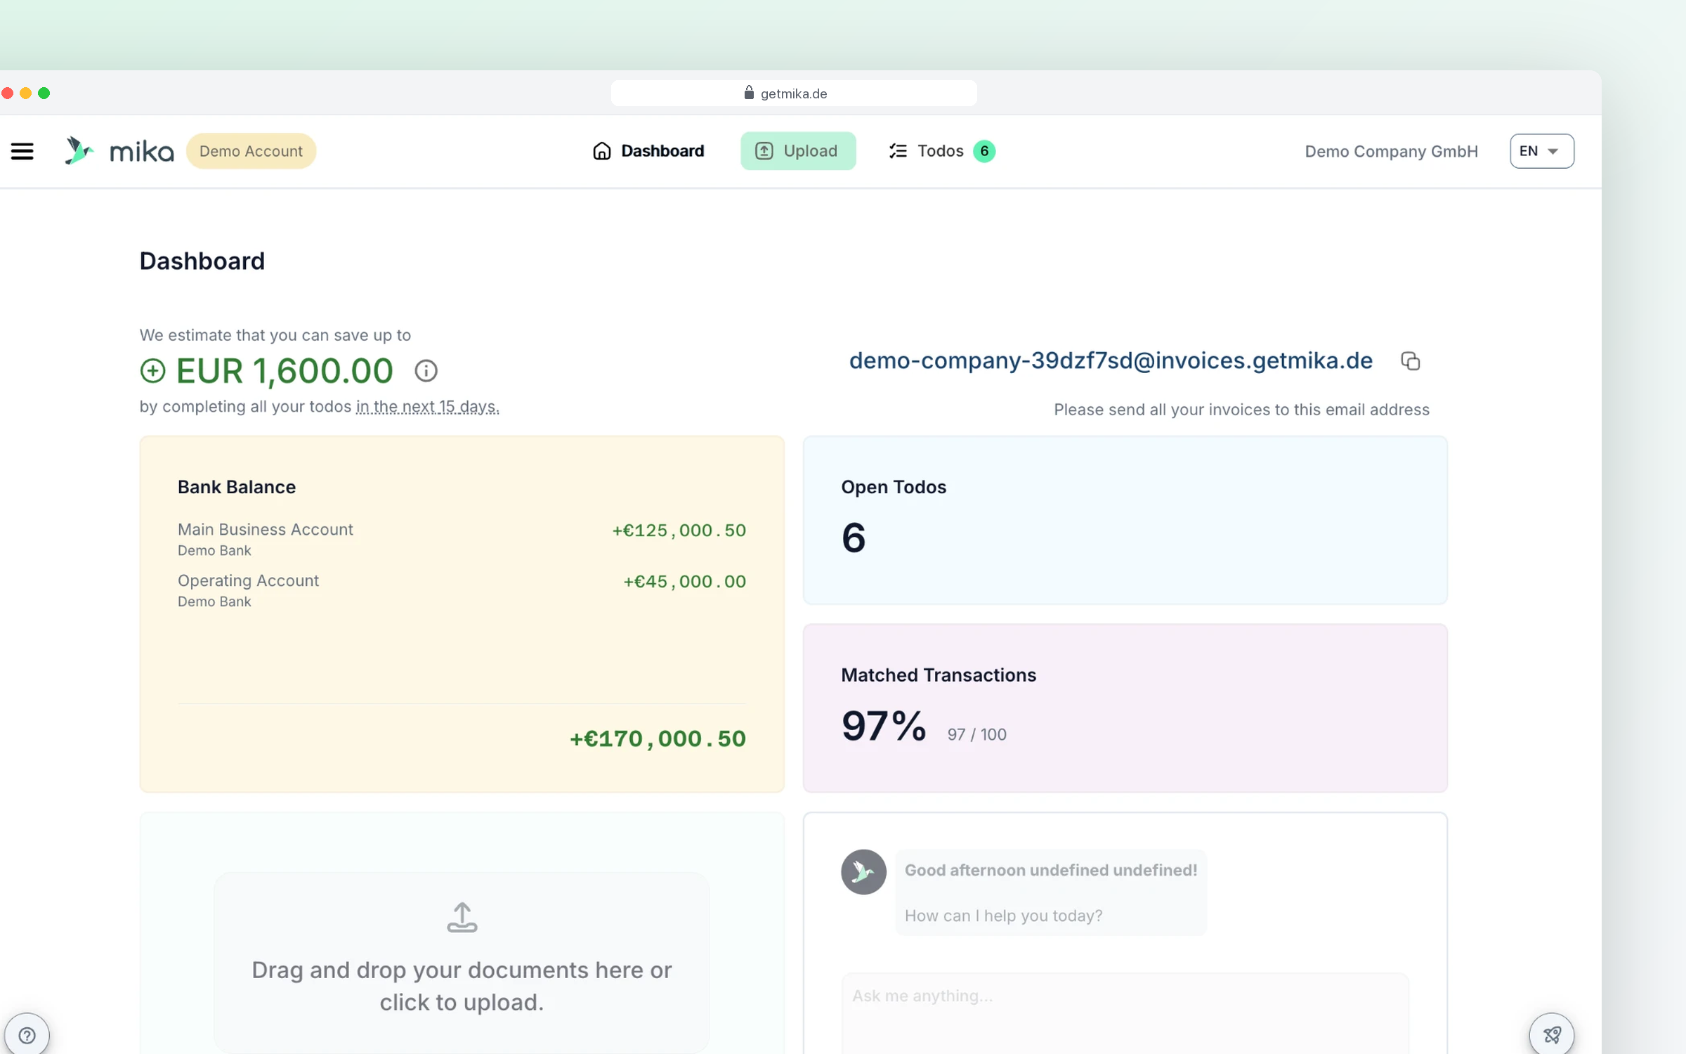Click the rocket icon button
The height and width of the screenshot is (1054, 1686).
pos(1552,1034)
